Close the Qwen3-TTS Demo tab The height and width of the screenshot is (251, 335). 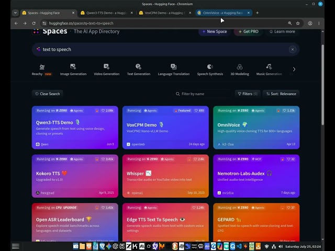(131, 13)
